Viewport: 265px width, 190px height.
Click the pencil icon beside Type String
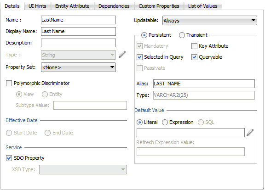click(x=122, y=55)
